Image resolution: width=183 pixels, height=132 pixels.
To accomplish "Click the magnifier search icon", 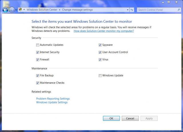I will (x=179, y=10).
